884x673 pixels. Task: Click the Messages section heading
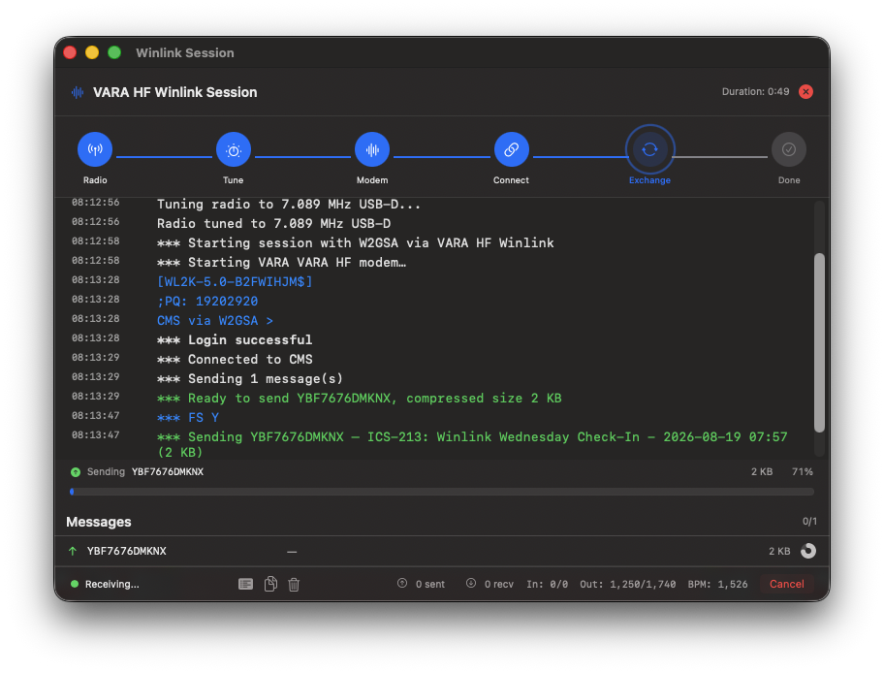[99, 522]
